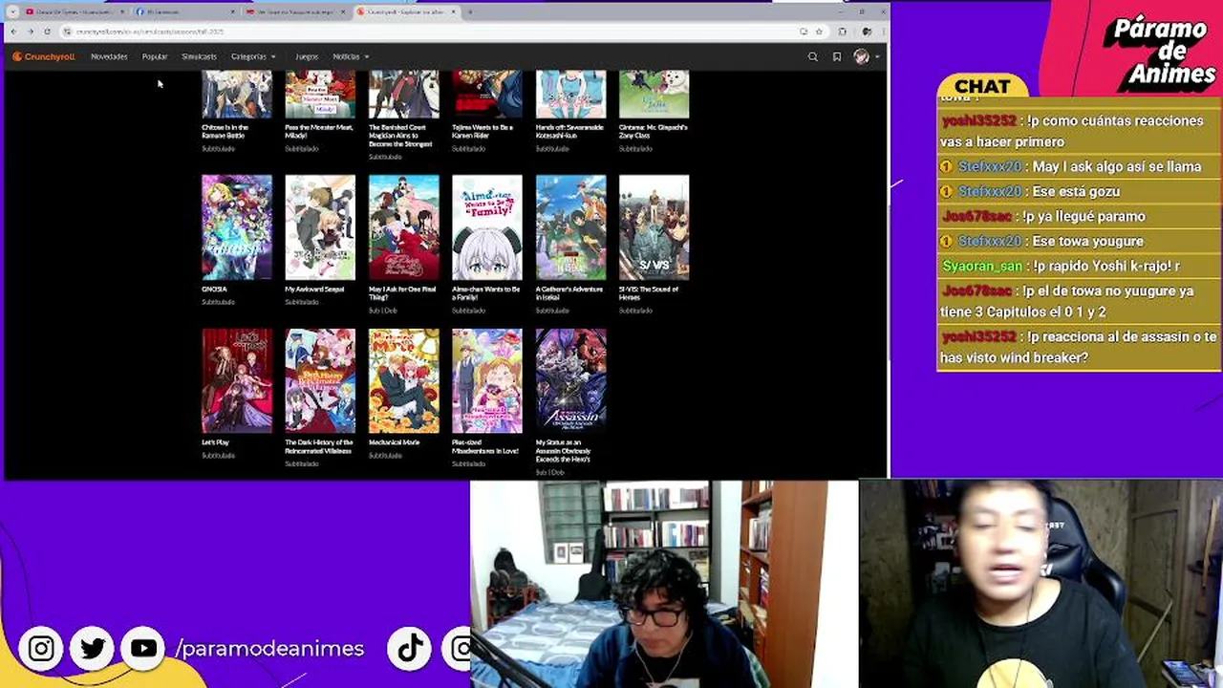The height and width of the screenshot is (688, 1223).
Task: Click the CHAT header label
Action: [x=982, y=87]
